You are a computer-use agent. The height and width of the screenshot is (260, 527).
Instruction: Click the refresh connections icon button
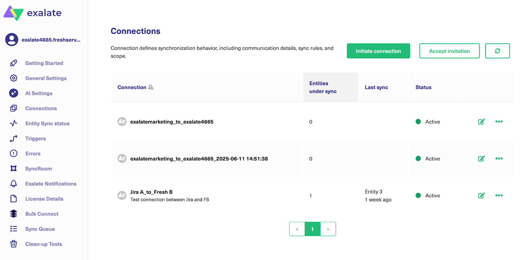[497, 51]
